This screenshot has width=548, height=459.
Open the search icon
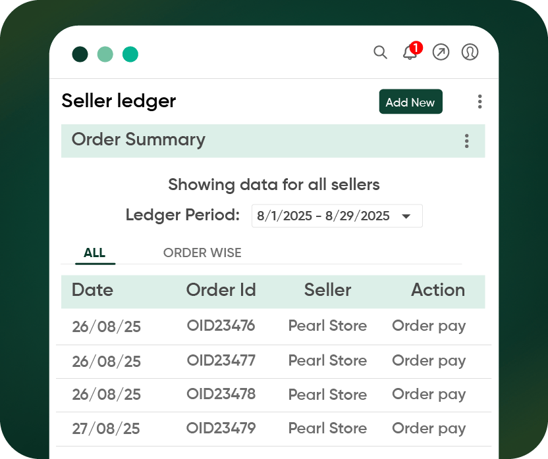tap(381, 52)
